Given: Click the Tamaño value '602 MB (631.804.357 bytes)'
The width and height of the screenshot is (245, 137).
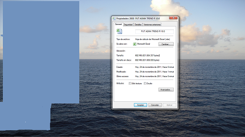Looking at the screenshot, I should pos(147,55).
